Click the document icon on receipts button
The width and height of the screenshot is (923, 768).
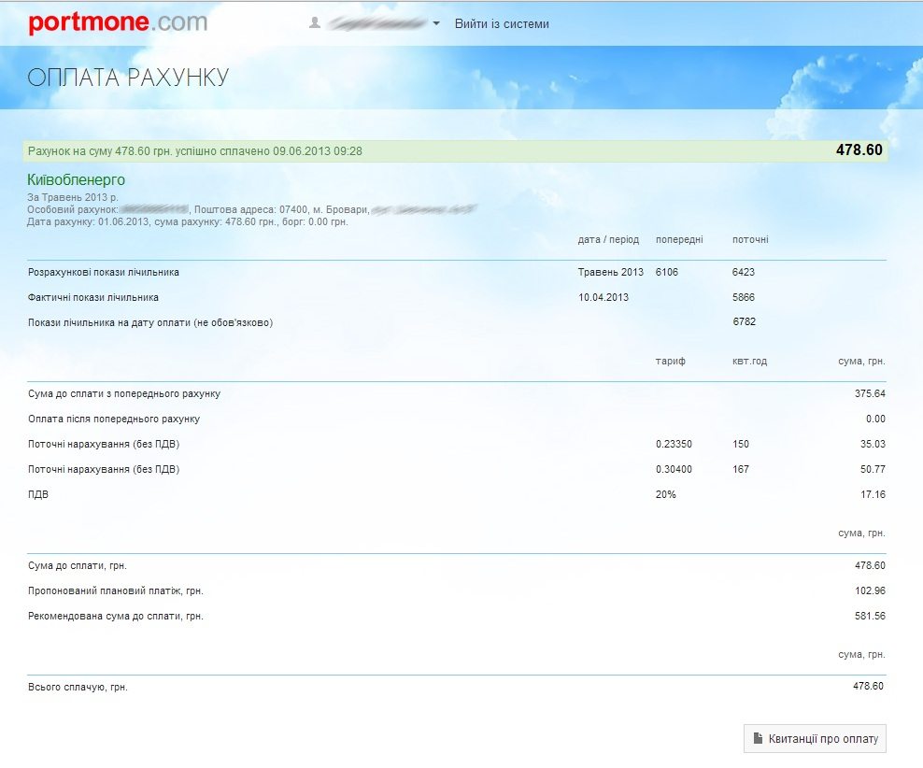759,738
